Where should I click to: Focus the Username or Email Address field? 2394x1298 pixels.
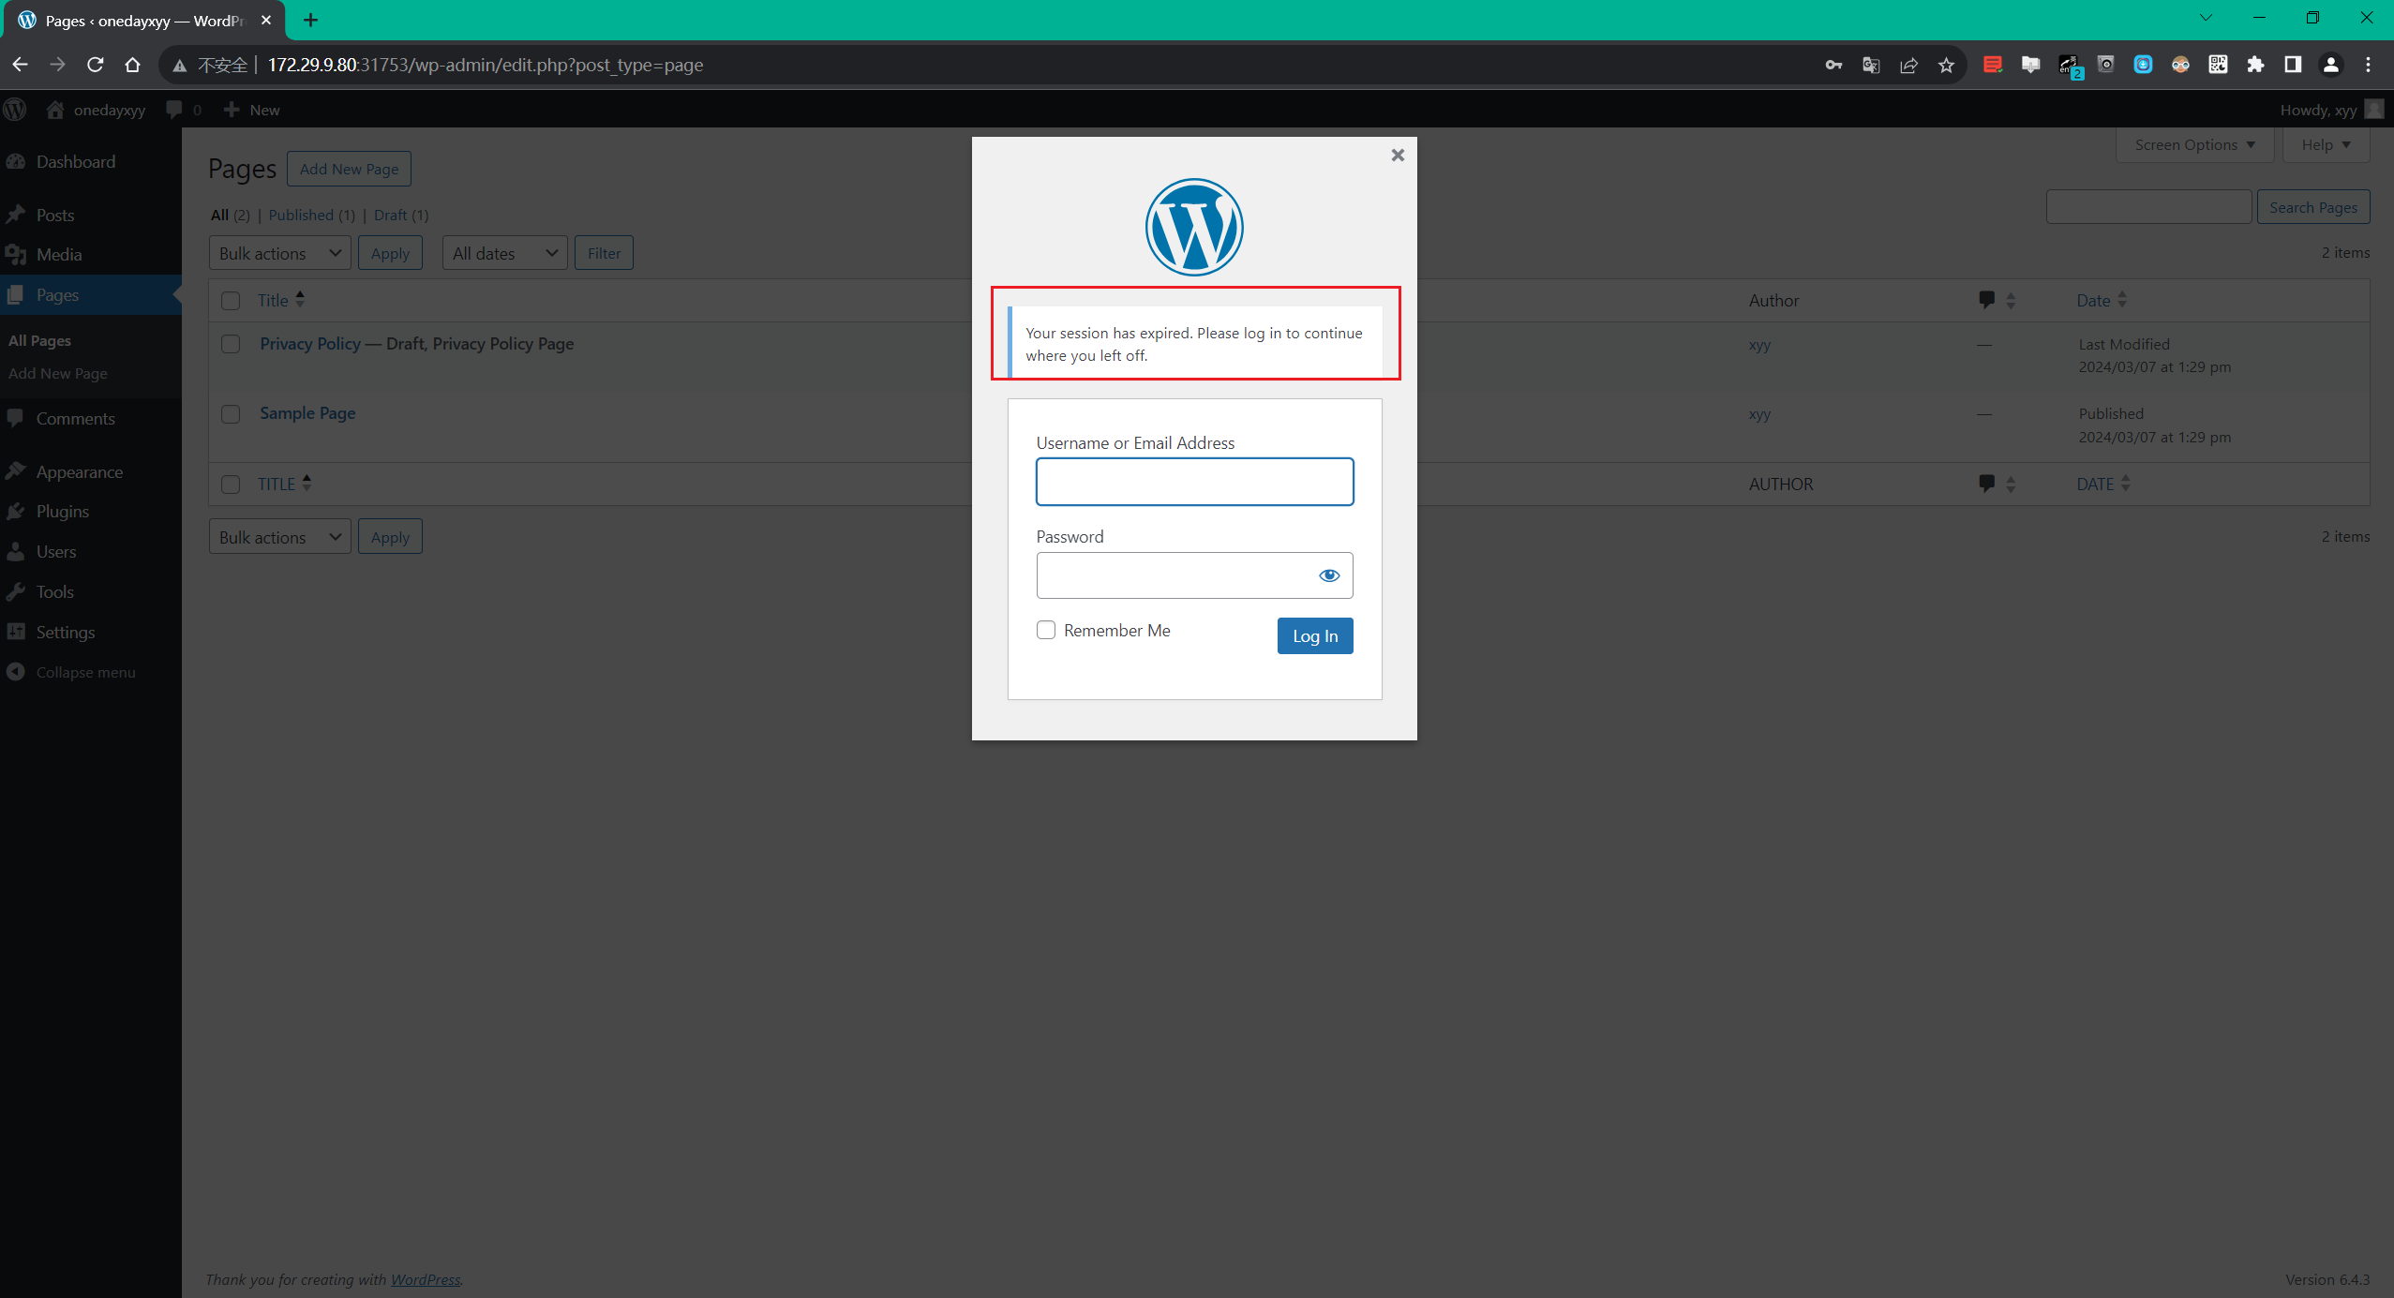point(1194,482)
